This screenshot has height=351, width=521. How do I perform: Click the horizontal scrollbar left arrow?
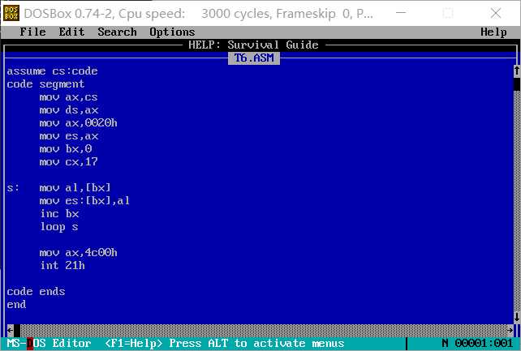tap(11, 330)
